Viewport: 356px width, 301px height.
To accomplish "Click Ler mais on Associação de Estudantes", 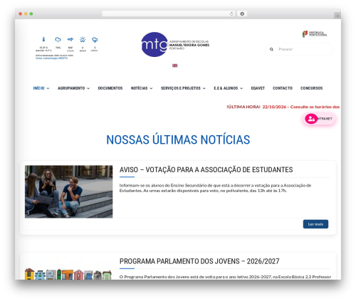I will [x=315, y=224].
